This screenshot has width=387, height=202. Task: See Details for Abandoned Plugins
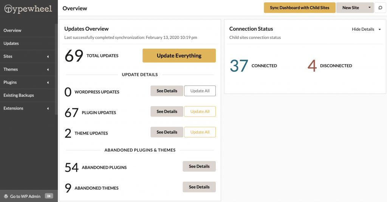click(199, 166)
